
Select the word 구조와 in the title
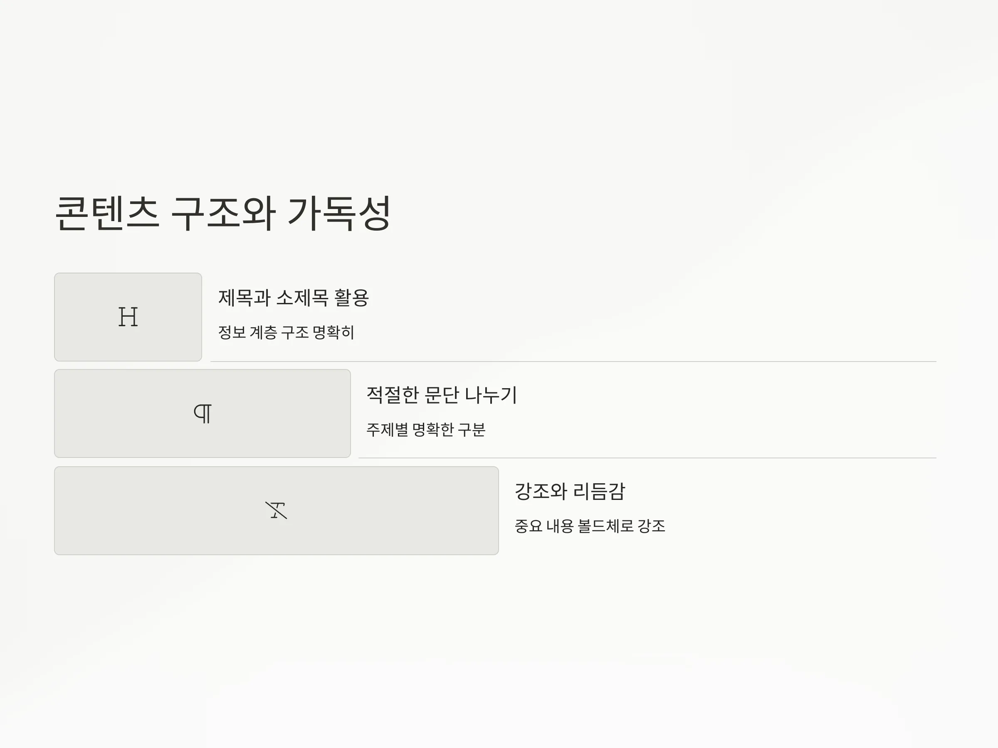point(223,214)
